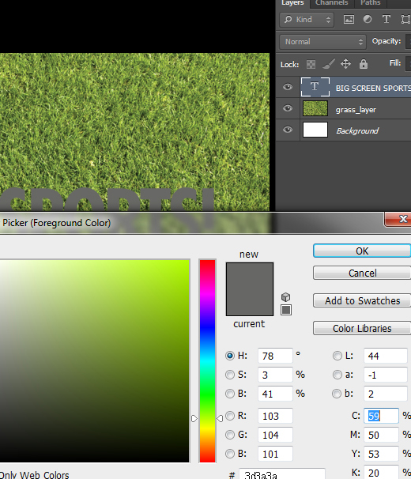The image size is (411, 479).
Task: Select the H hue radio button
Action: click(x=230, y=356)
